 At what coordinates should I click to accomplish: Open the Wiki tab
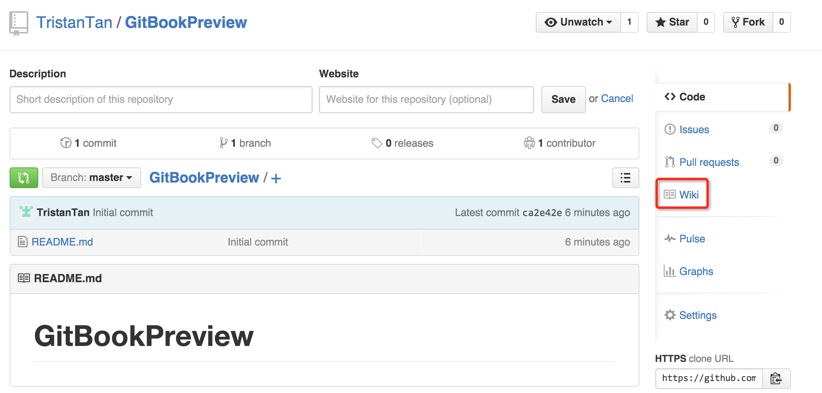pyautogui.click(x=689, y=195)
